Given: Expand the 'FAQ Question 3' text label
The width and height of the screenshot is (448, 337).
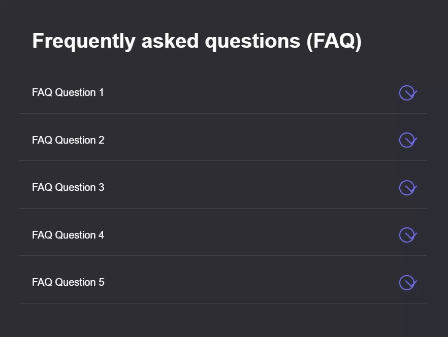Looking at the screenshot, I should 68,187.
